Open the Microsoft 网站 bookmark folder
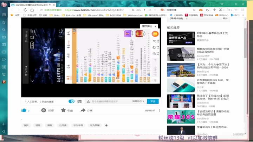 pos(93,15)
